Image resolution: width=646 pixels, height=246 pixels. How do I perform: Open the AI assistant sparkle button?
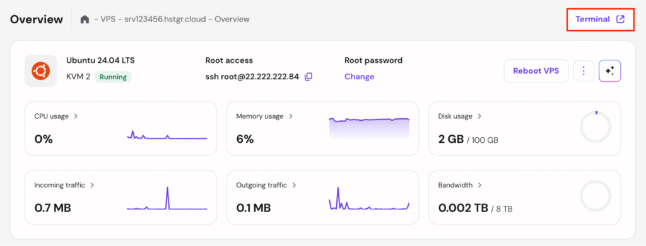click(610, 71)
